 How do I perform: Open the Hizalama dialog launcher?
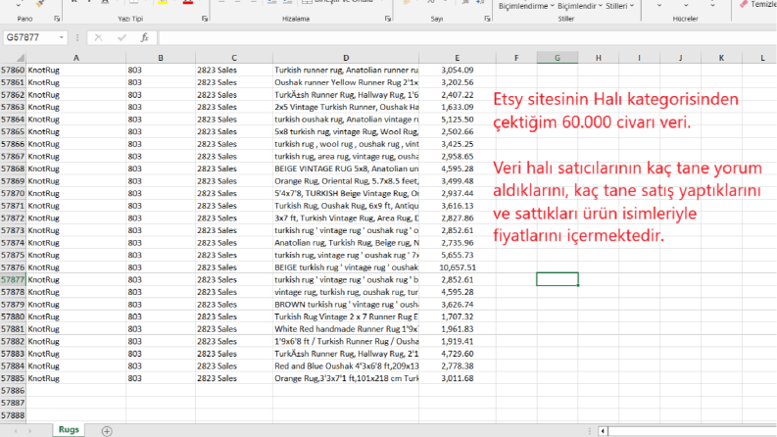[x=387, y=19]
